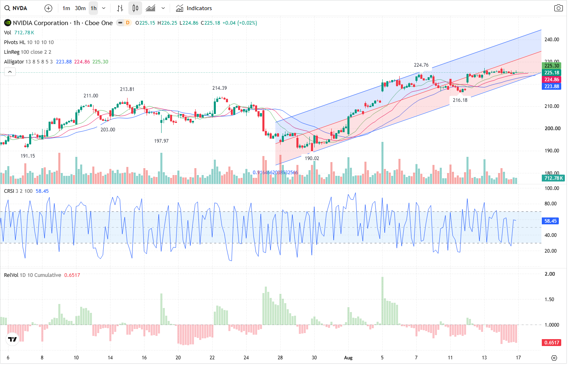Click the orange D data badge
This screenshot has height=384, width=575.
128,23
